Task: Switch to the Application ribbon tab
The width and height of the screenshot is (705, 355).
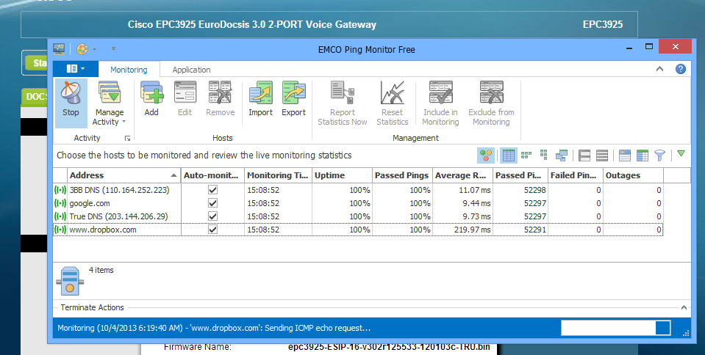Action: (x=191, y=70)
